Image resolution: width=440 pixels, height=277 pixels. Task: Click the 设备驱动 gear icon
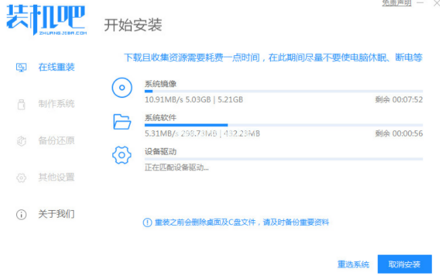tap(122, 156)
